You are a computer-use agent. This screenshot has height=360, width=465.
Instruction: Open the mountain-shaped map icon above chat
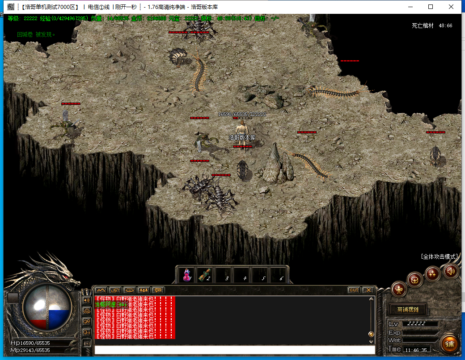tap(101, 290)
